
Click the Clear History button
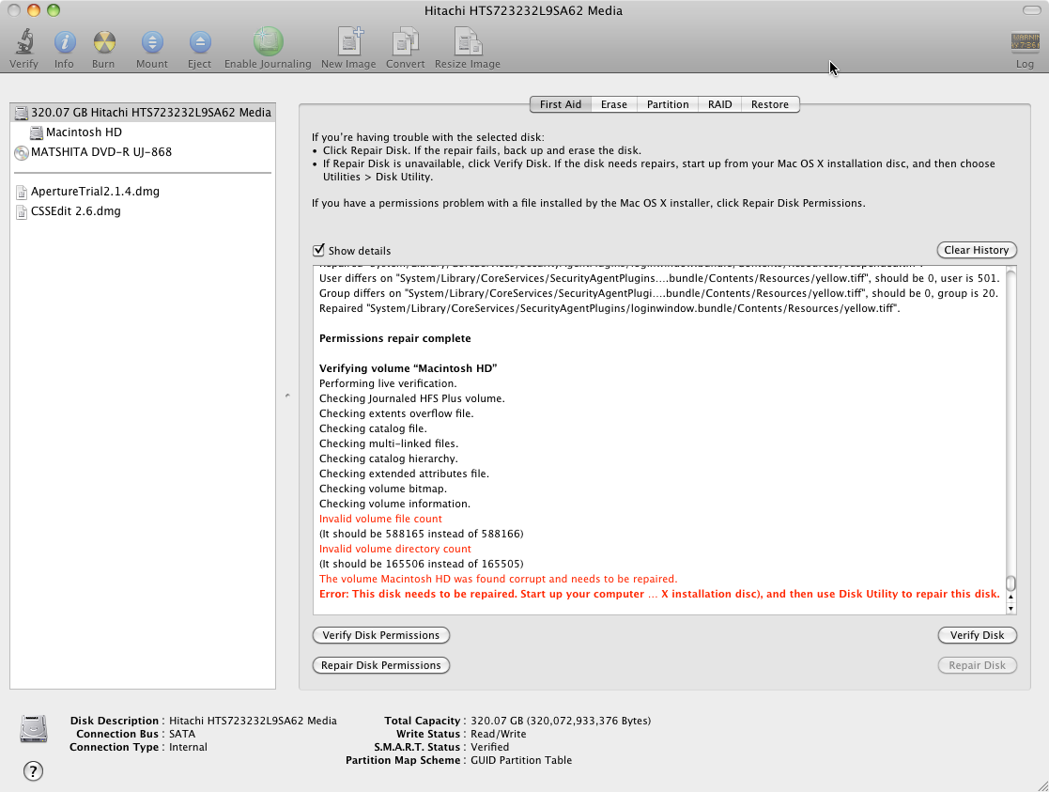click(x=976, y=250)
